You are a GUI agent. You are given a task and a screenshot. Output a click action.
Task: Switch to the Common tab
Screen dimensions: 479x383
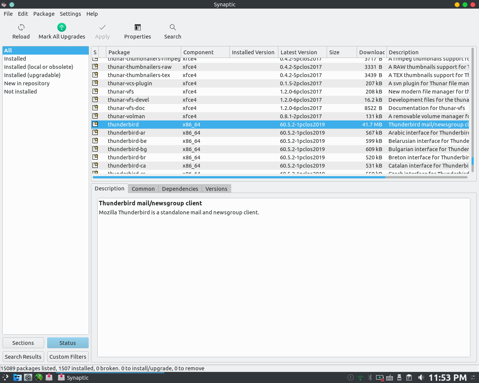pos(143,189)
